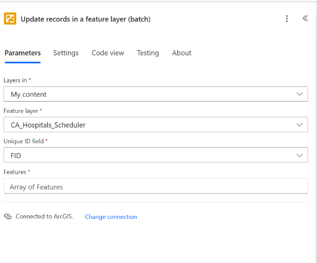
Task: Collapse the panel with double chevron
Action: (305, 18)
